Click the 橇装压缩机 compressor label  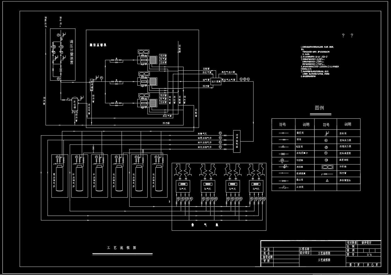(98, 45)
